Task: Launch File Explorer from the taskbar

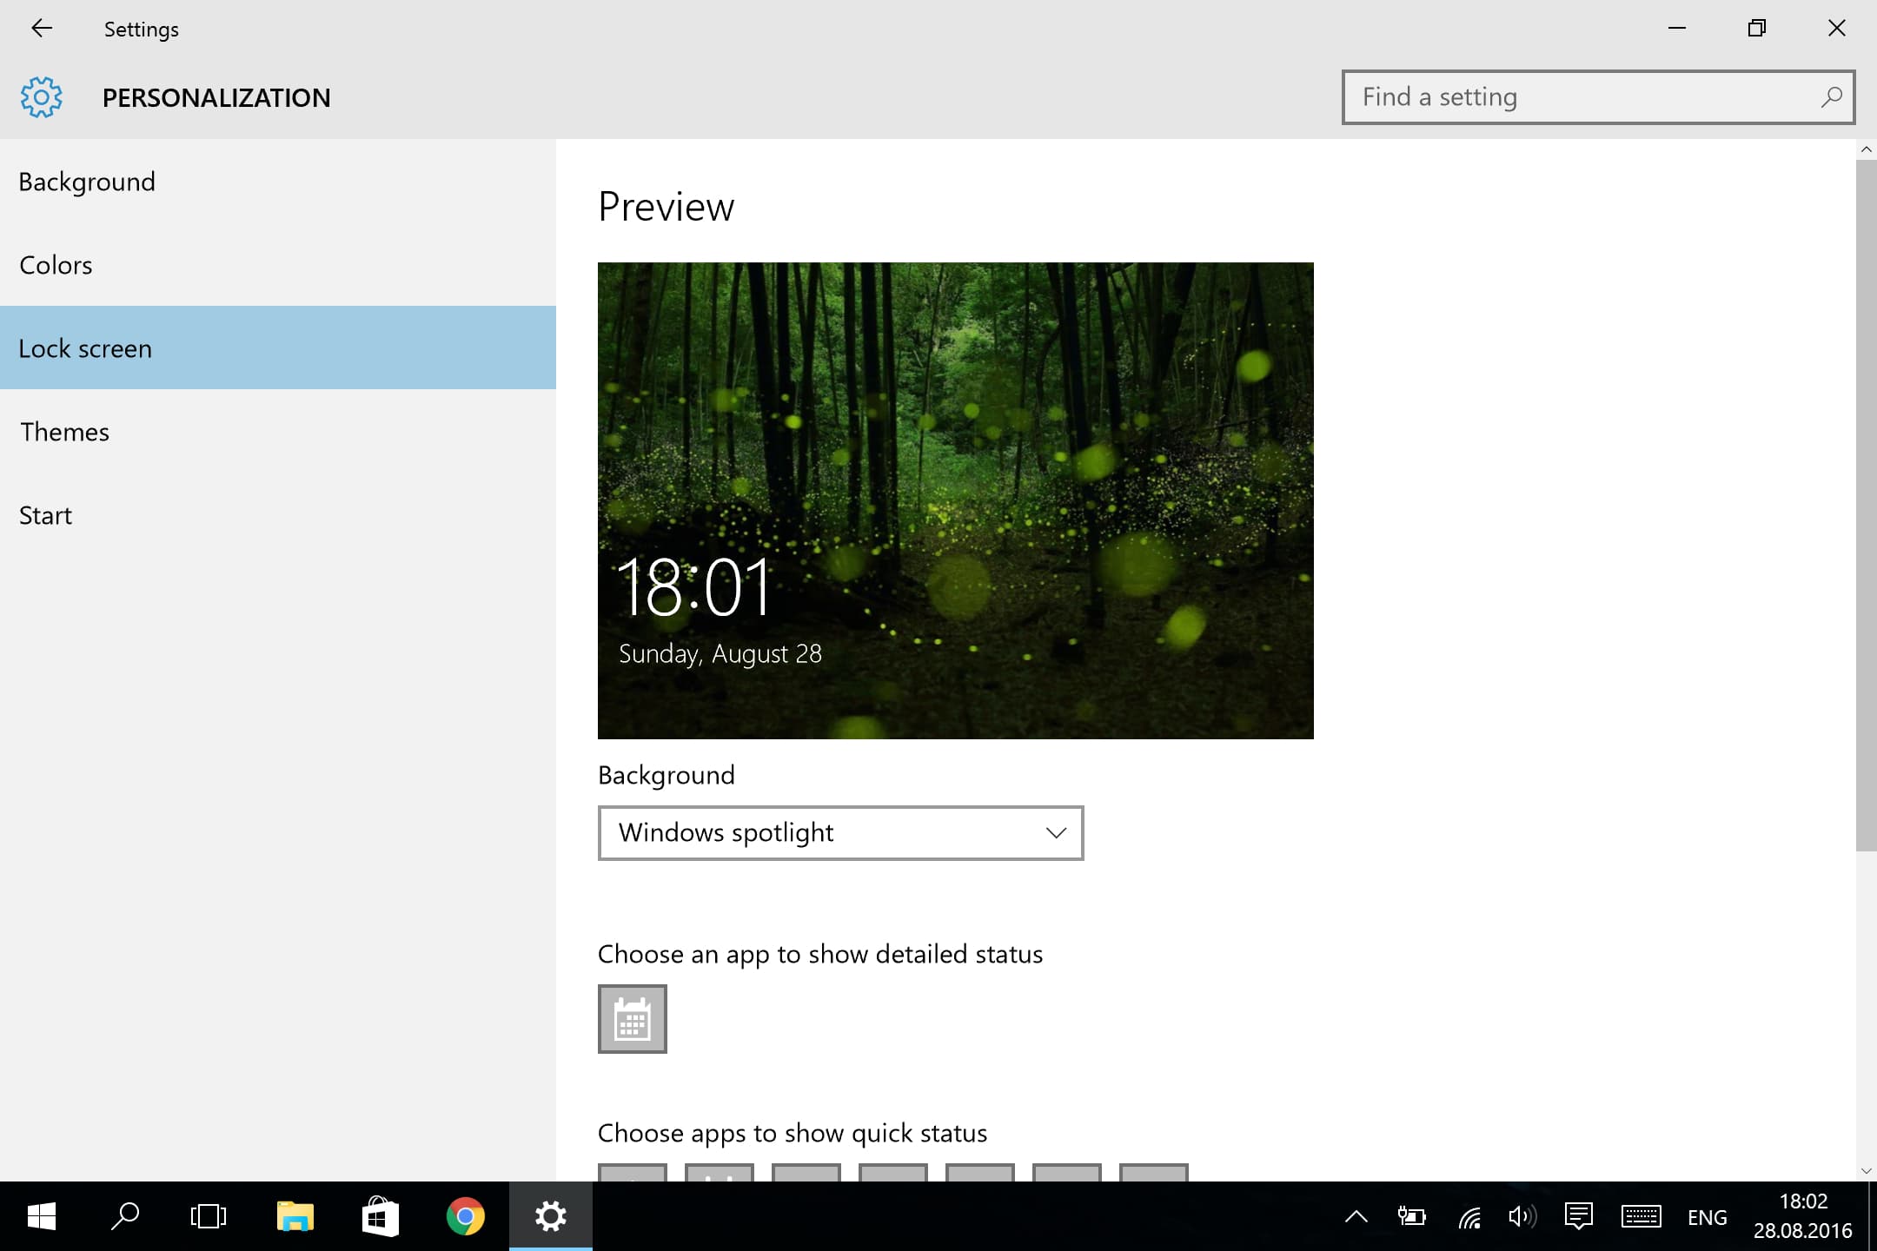Action: [x=295, y=1216]
